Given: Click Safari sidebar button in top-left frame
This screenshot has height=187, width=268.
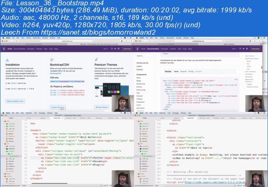Looking at the screenshot, I should (x=17, y=41).
